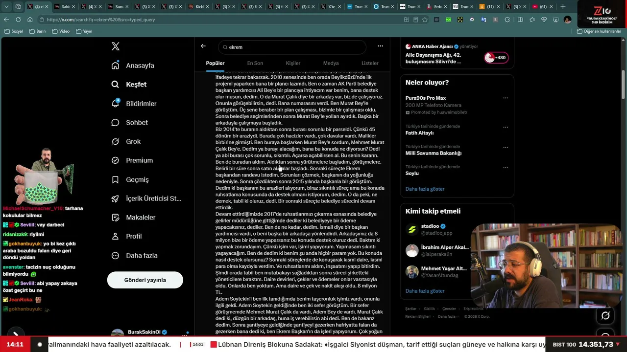Click Gizlilik footer link

coord(429,309)
